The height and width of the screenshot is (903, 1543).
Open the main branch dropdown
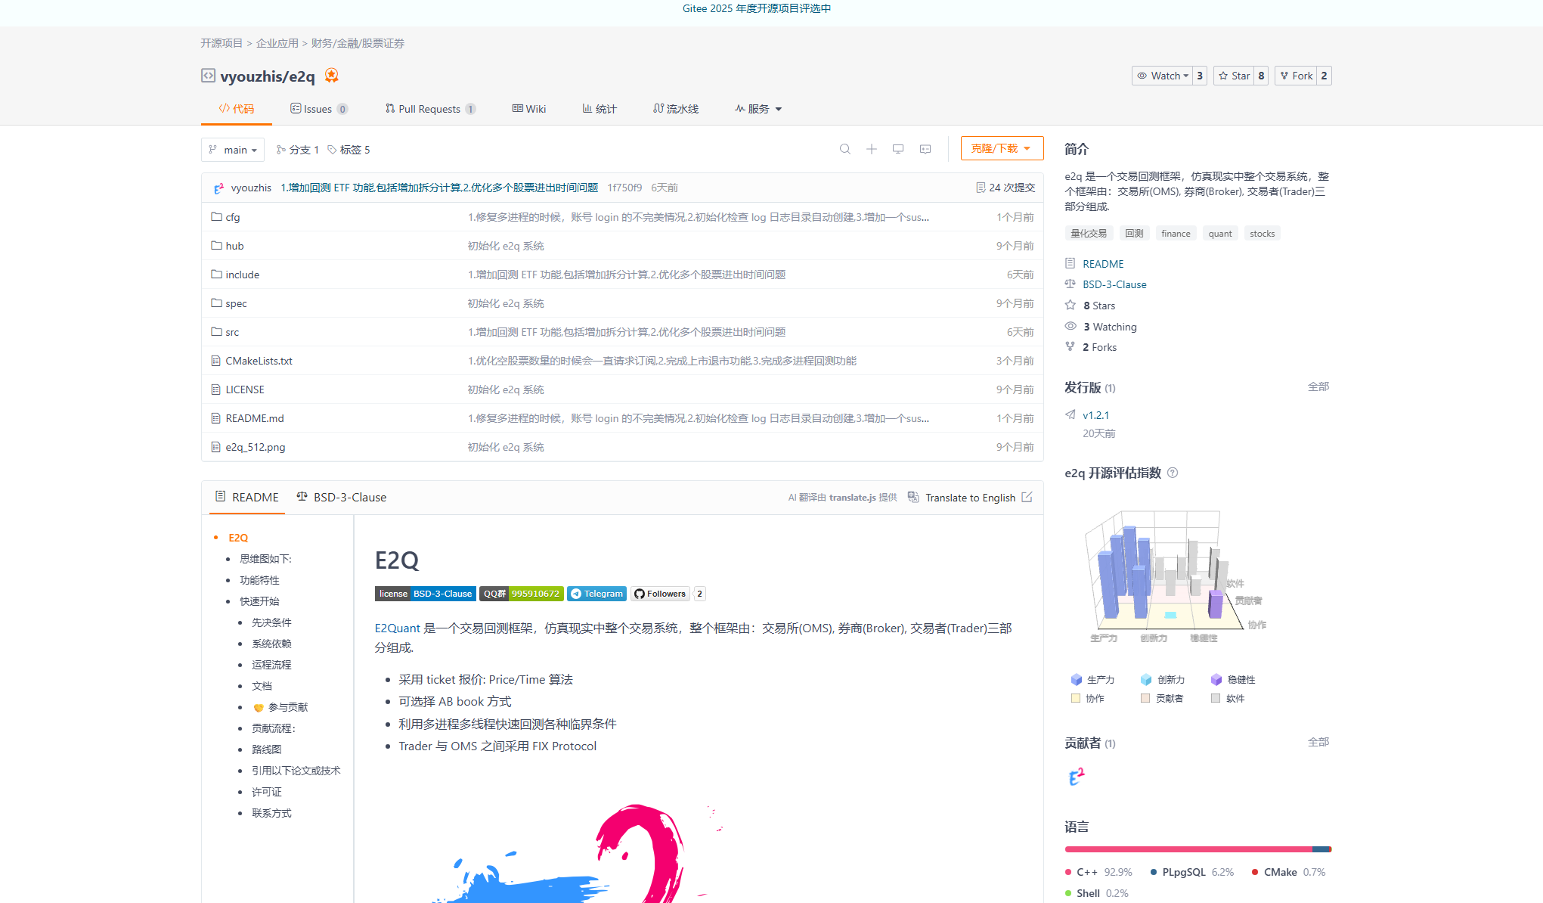coord(233,150)
